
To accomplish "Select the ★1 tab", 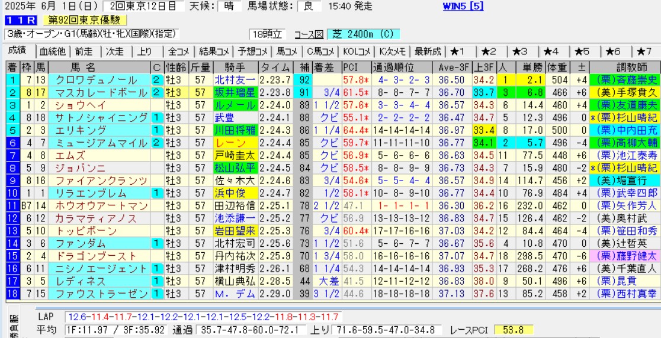I will coord(458,51).
